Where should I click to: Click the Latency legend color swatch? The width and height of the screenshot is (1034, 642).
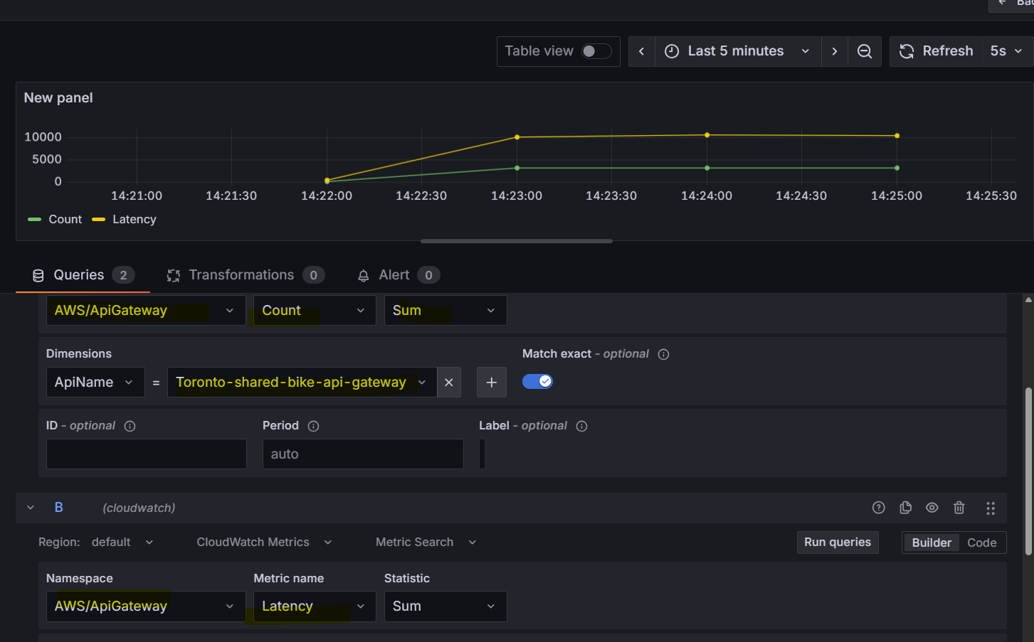pos(99,220)
